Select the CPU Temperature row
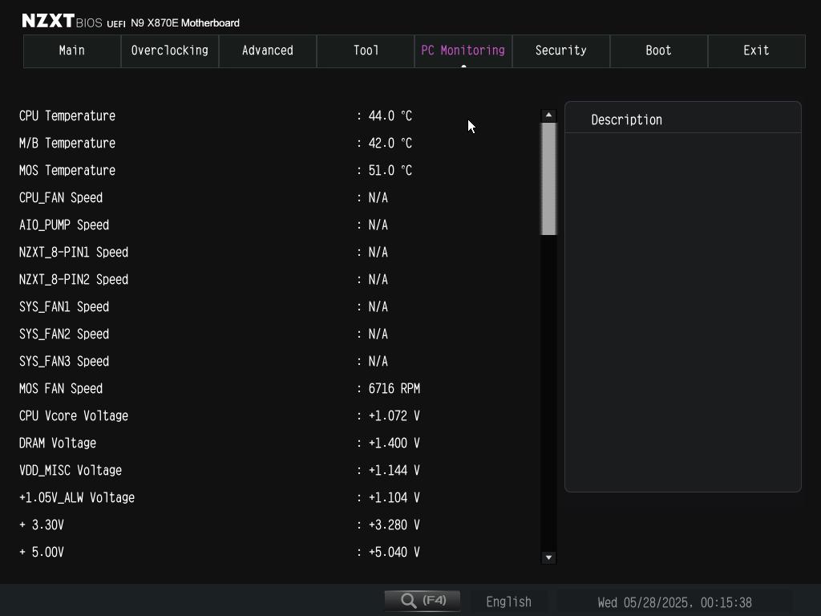 [67, 116]
